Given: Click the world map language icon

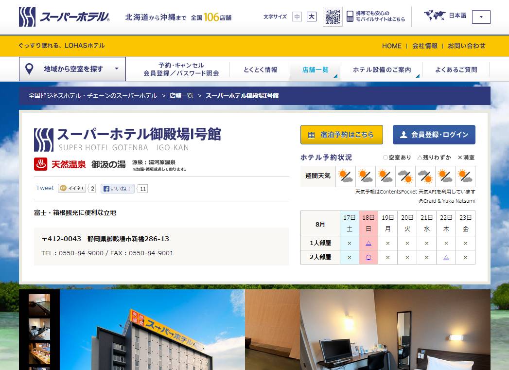Looking at the screenshot, I should (435, 16).
